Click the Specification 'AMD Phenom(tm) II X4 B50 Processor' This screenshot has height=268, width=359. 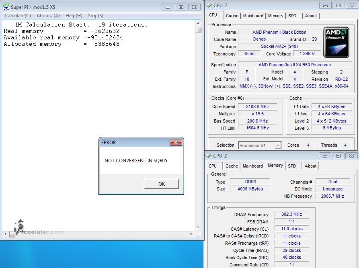click(x=295, y=65)
